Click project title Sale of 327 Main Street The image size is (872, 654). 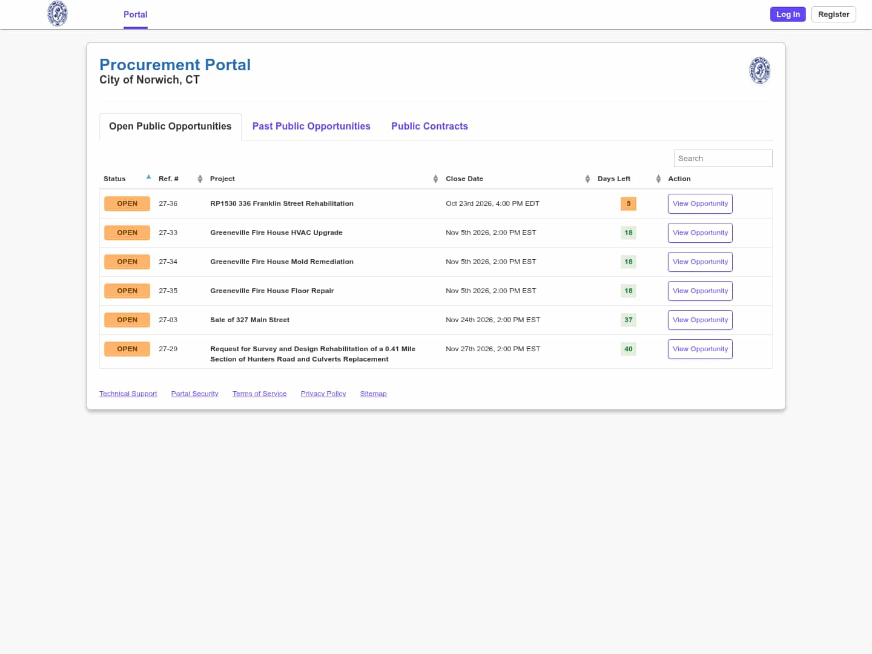pos(249,320)
